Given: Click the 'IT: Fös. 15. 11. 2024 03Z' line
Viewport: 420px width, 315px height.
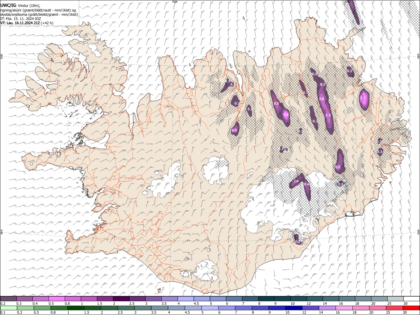Looking at the screenshot, I should click(x=21, y=19).
